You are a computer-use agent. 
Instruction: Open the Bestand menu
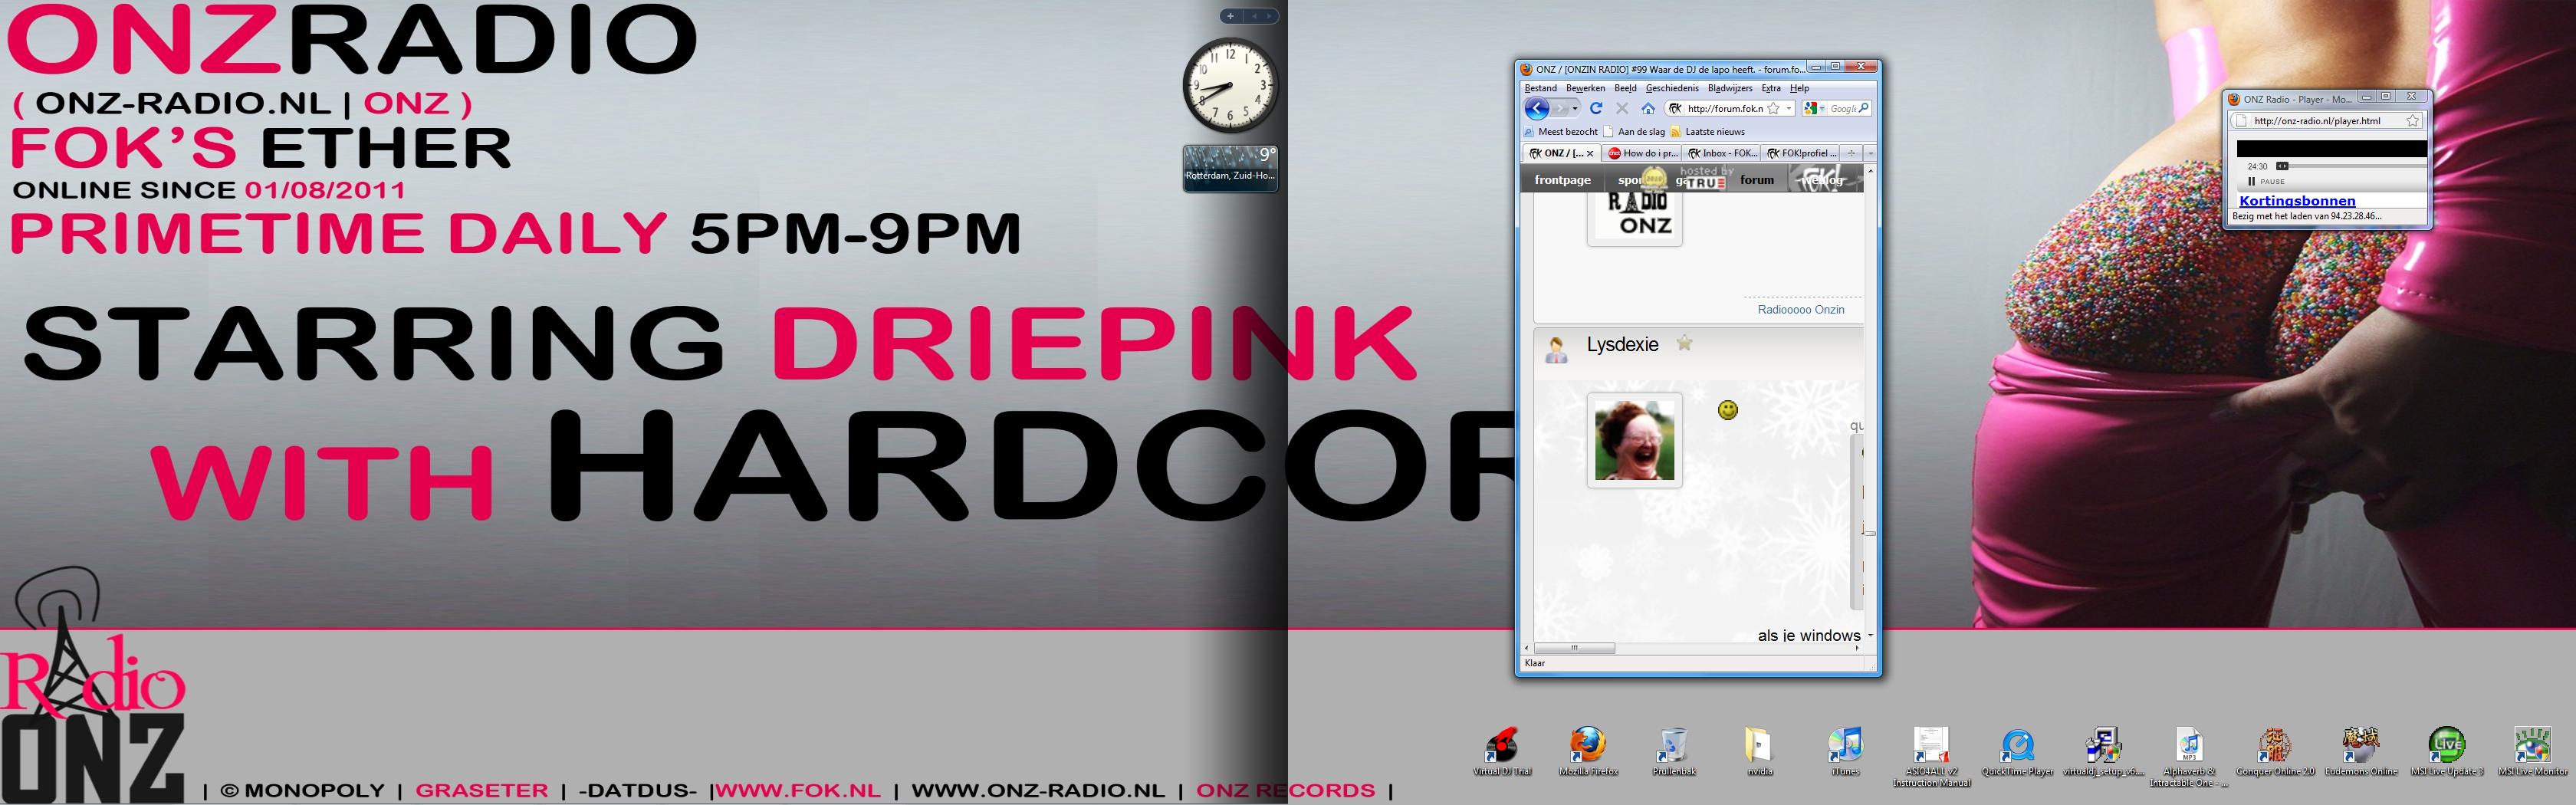(1540, 88)
